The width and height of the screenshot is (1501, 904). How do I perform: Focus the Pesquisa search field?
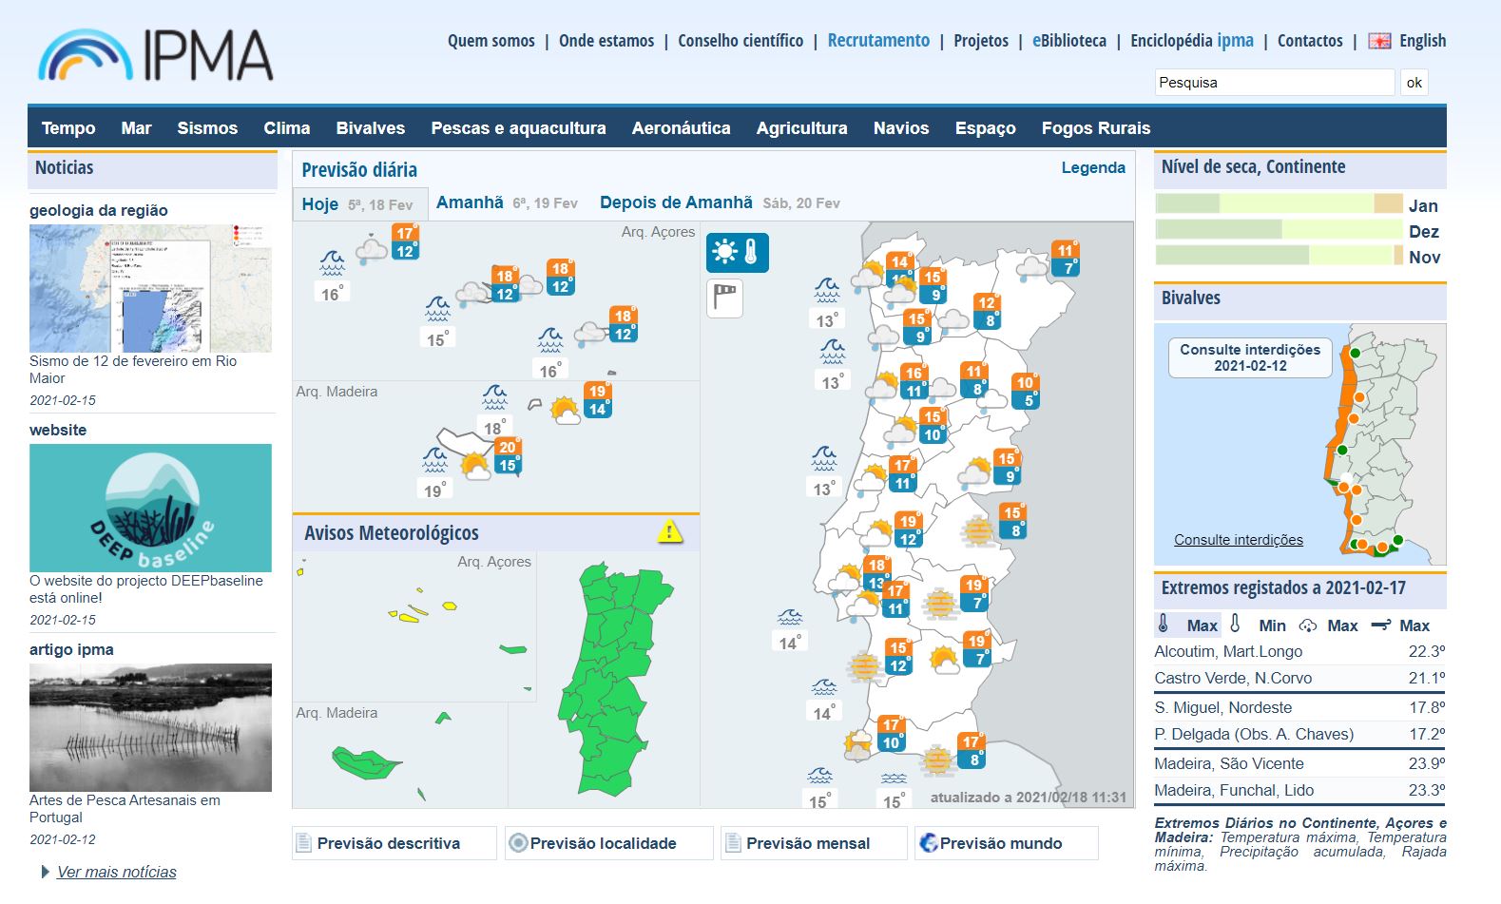point(1274,83)
